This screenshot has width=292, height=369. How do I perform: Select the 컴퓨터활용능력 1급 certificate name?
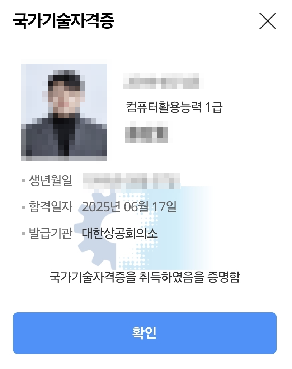click(174, 107)
